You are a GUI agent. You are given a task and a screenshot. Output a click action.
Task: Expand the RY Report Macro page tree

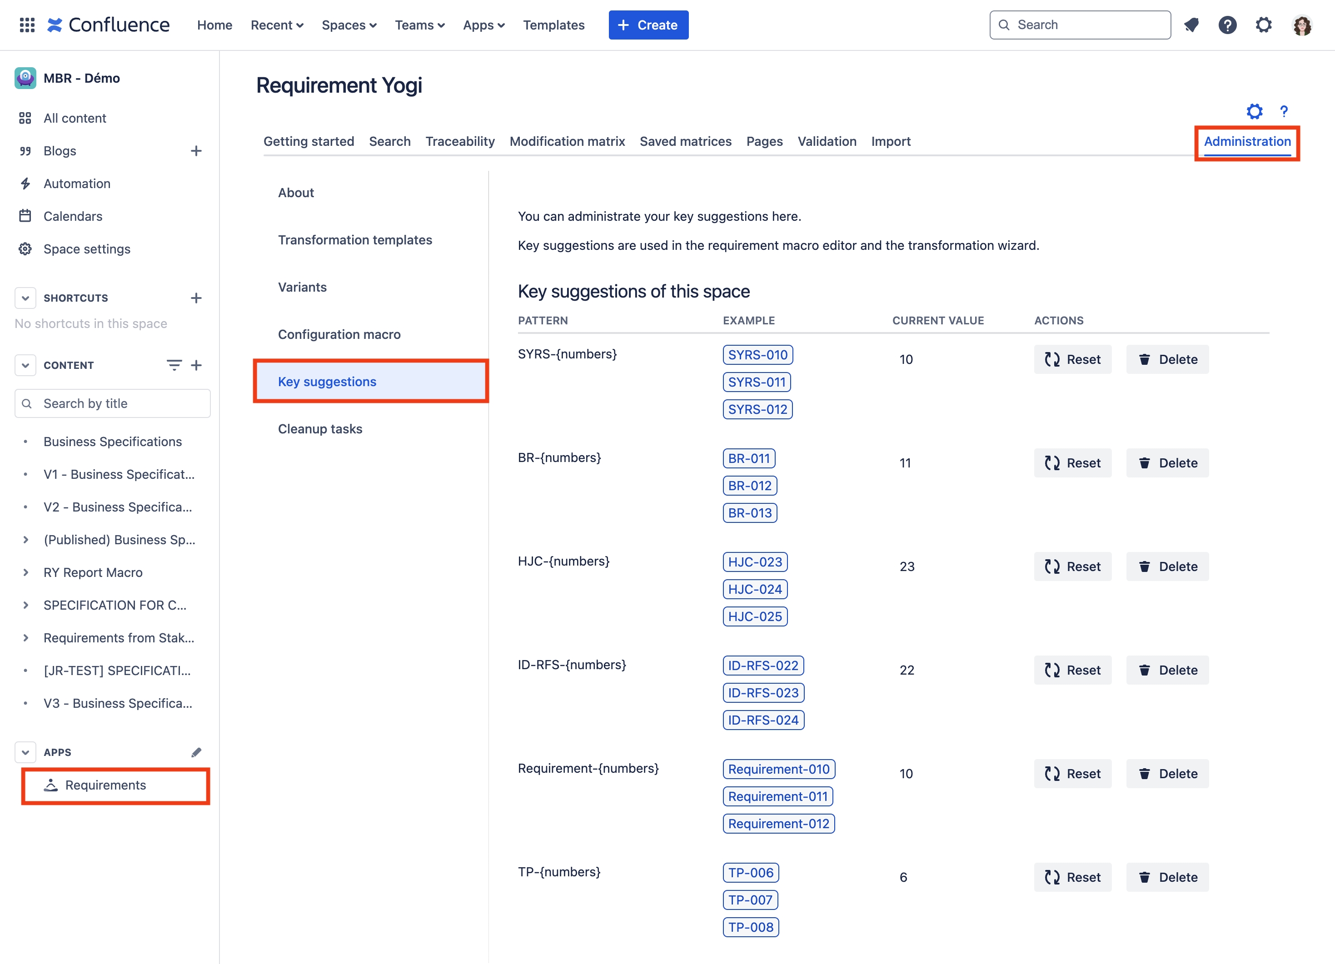[25, 573]
